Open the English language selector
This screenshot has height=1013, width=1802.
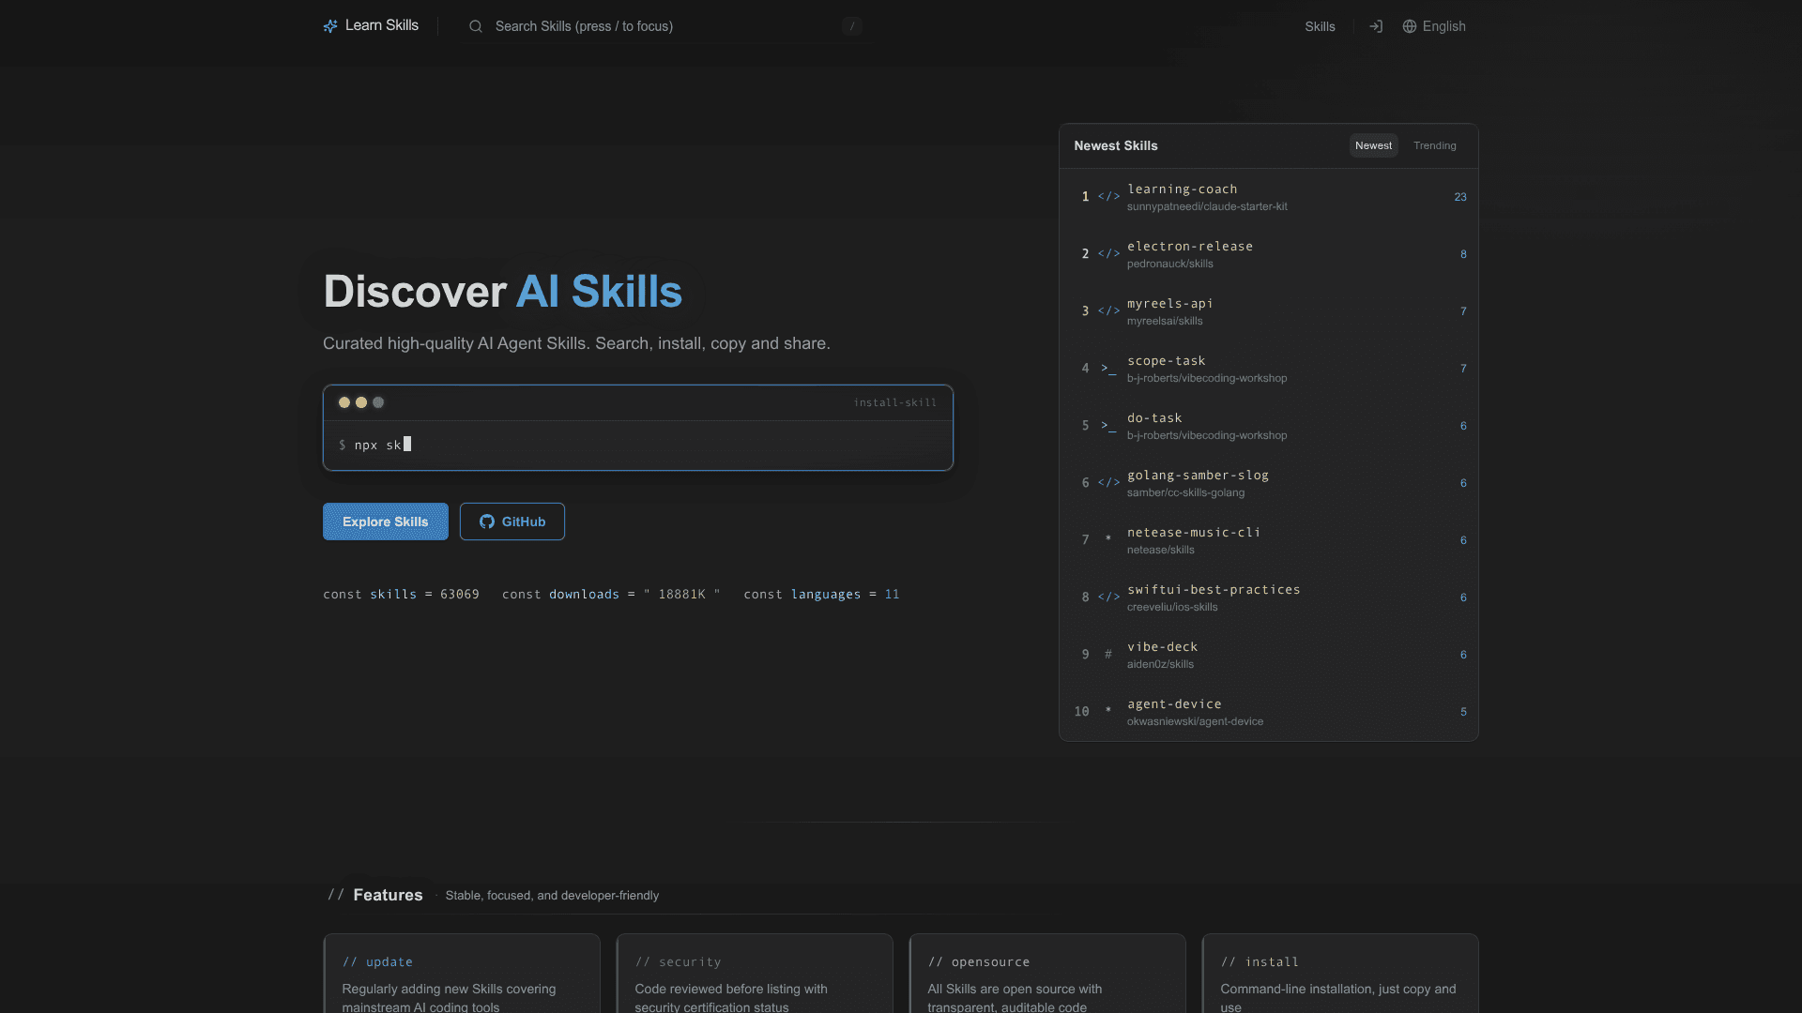pyautogui.click(x=1443, y=26)
